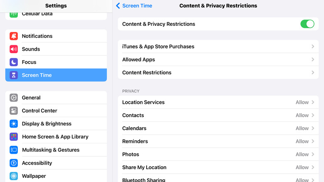Click the Sounds speaker icon
This screenshot has height=182, width=324.
tap(14, 49)
